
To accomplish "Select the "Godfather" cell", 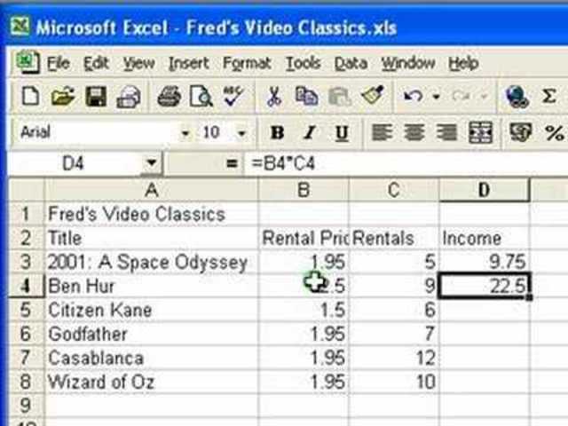I will [x=152, y=334].
